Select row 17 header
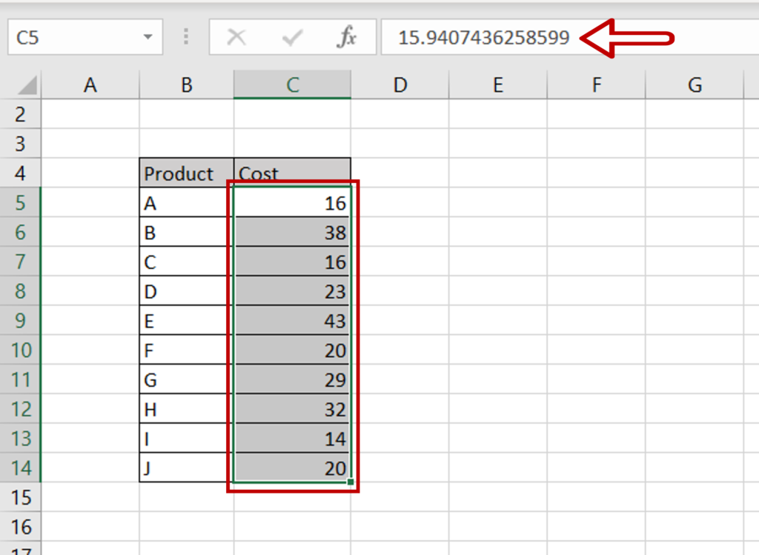This screenshot has width=759, height=555. pos(21,551)
